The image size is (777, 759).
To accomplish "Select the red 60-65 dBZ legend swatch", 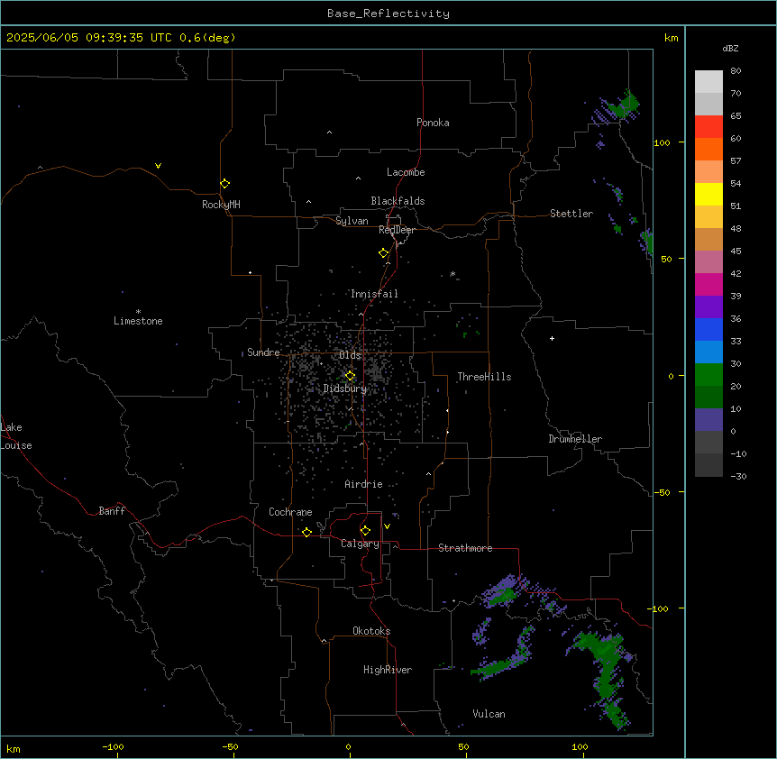I will 708,127.
